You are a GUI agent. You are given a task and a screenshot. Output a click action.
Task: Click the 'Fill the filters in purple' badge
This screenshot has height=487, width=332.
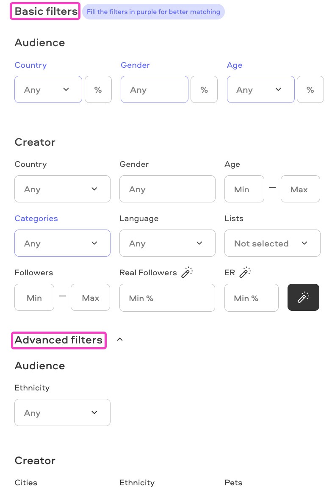[153, 11]
